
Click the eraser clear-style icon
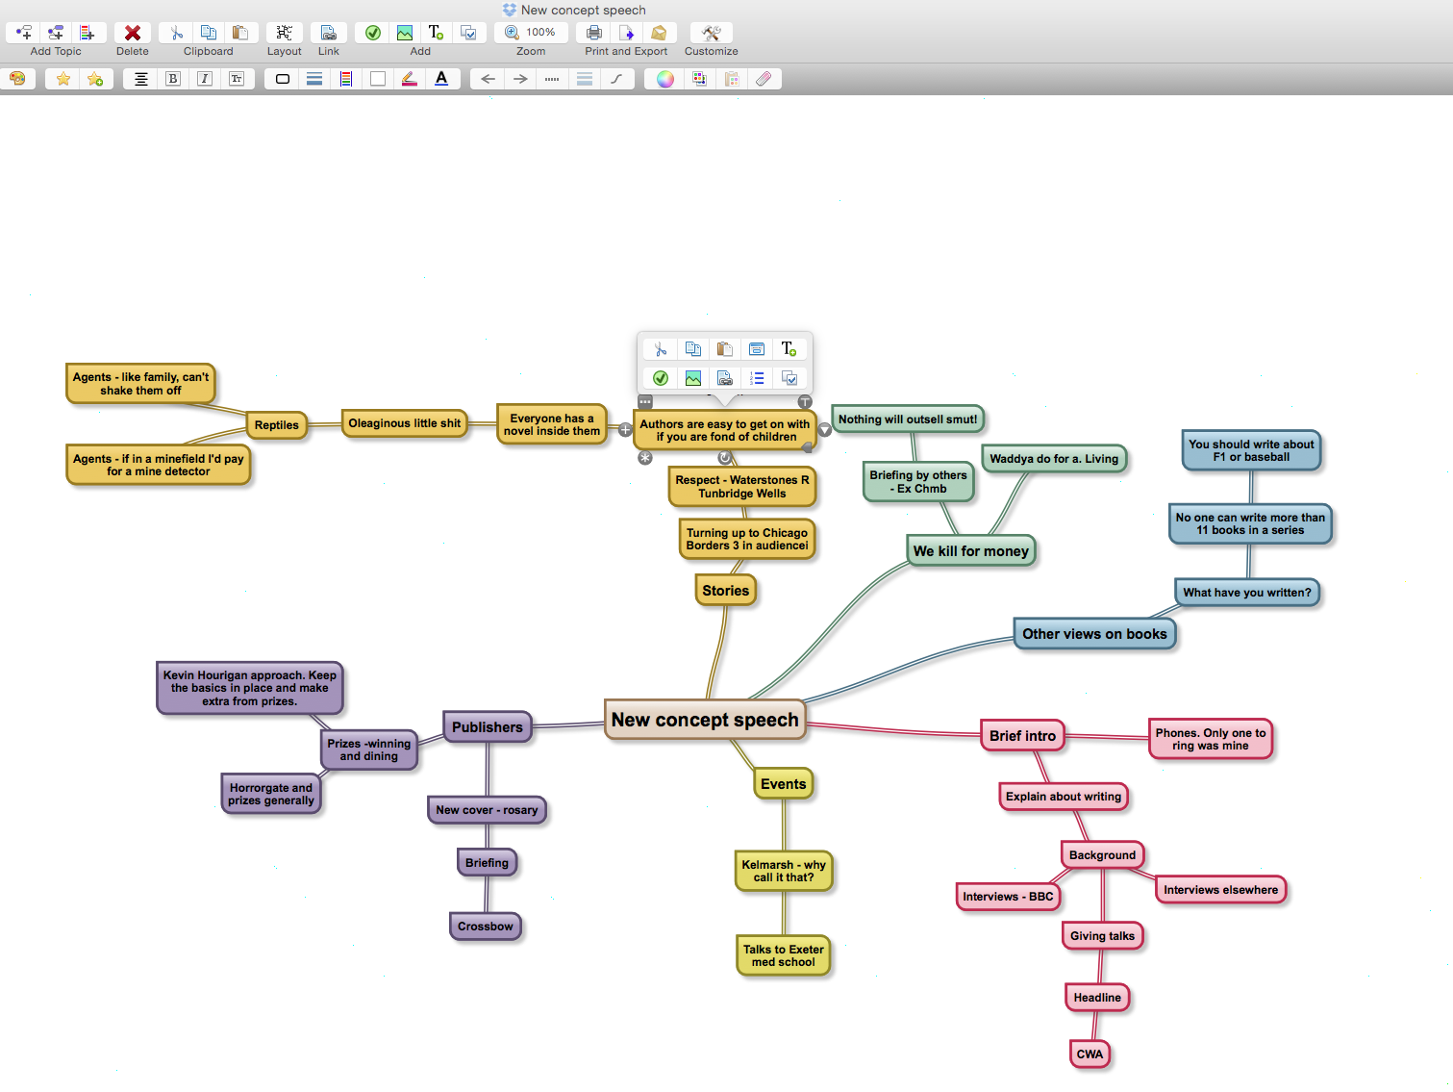[x=764, y=79]
